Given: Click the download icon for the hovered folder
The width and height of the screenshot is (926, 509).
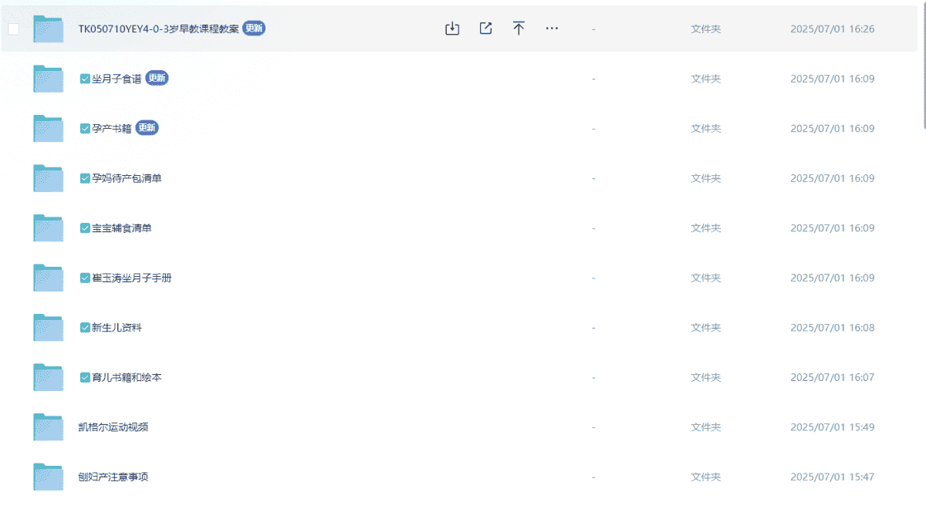Looking at the screenshot, I should [452, 29].
